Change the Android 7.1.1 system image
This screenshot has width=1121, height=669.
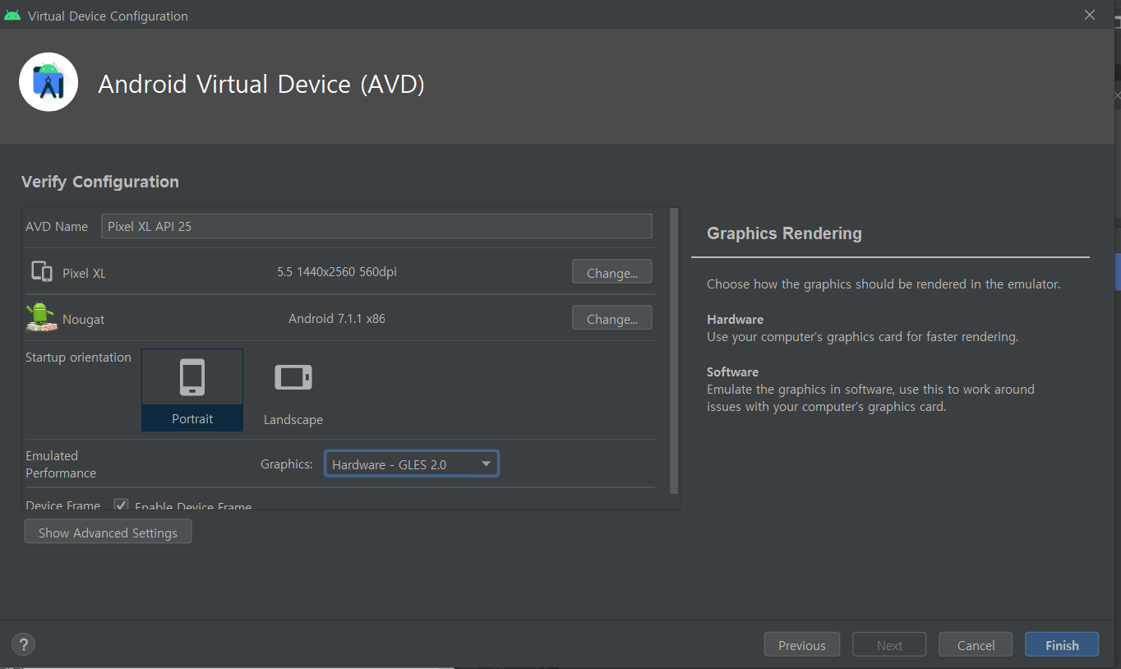coord(611,318)
